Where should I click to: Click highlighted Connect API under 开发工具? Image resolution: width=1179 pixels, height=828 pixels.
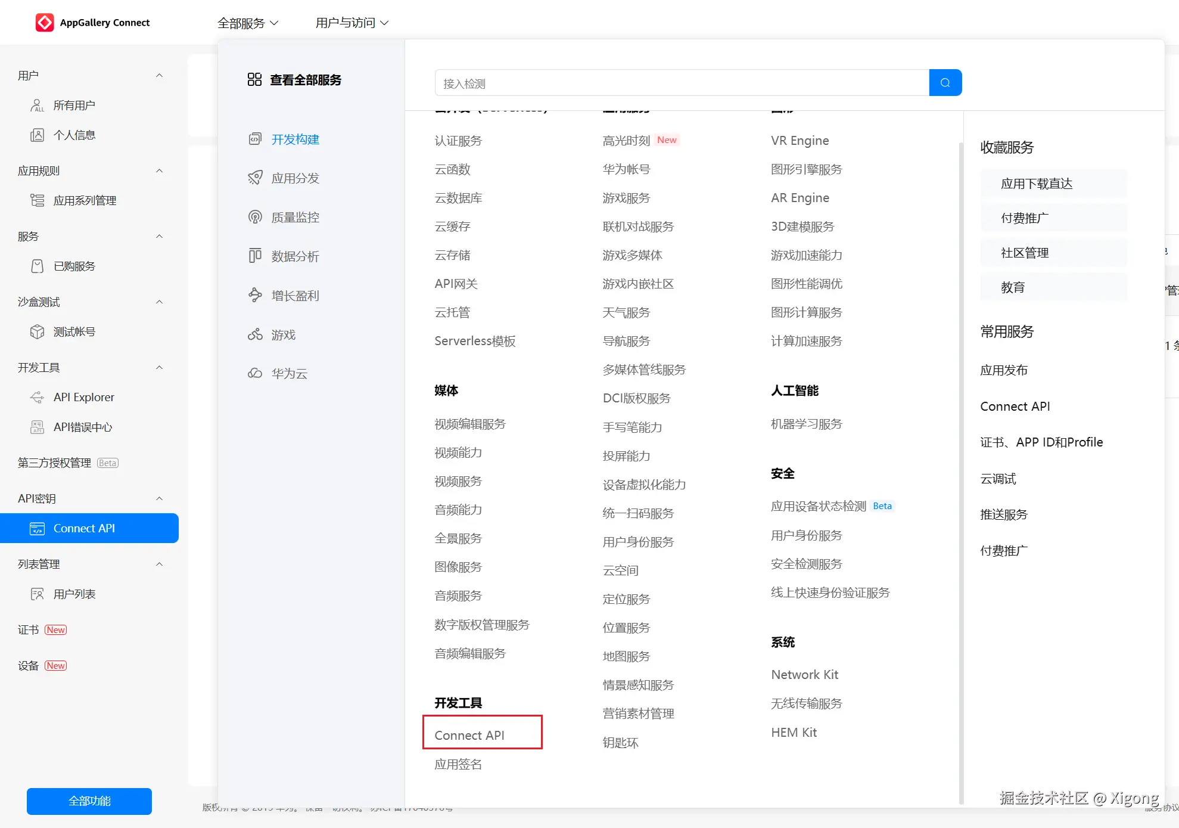(469, 735)
